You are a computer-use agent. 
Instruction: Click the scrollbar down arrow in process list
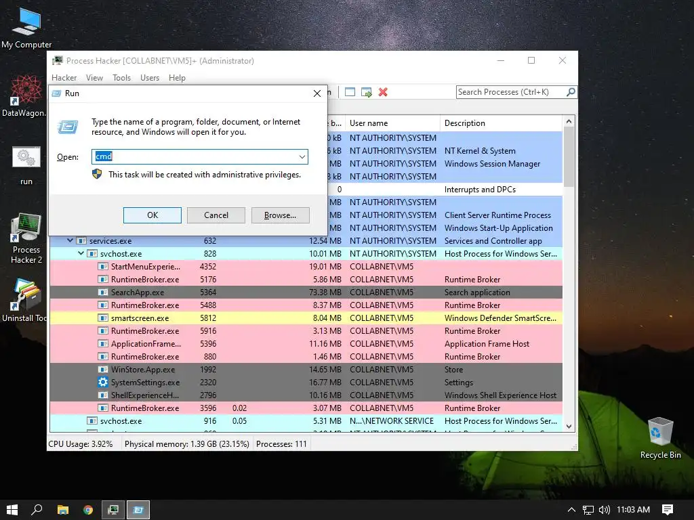click(x=569, y=427)
